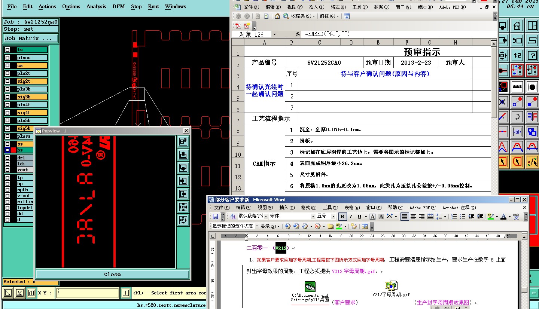Open the markup display state dropdown in Word
Screen dimensions: 539x309
click(257, 226)
